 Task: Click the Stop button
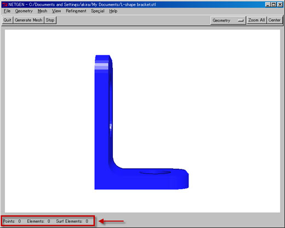(x=50, y=20)
